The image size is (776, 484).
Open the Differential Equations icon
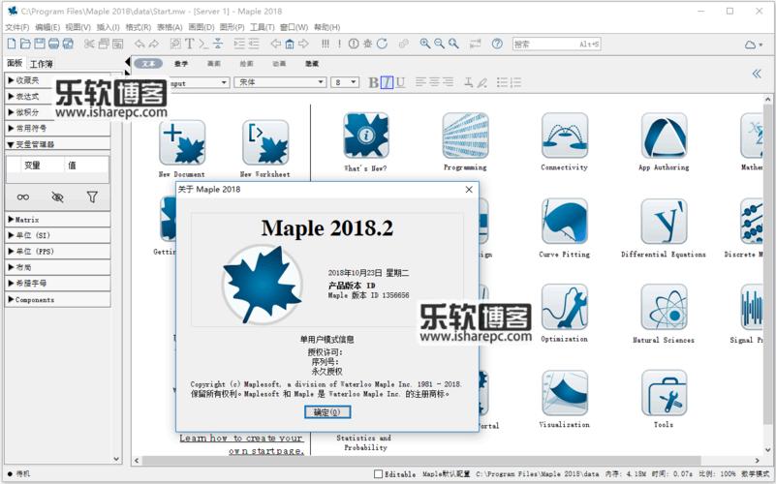coord(664,222)
